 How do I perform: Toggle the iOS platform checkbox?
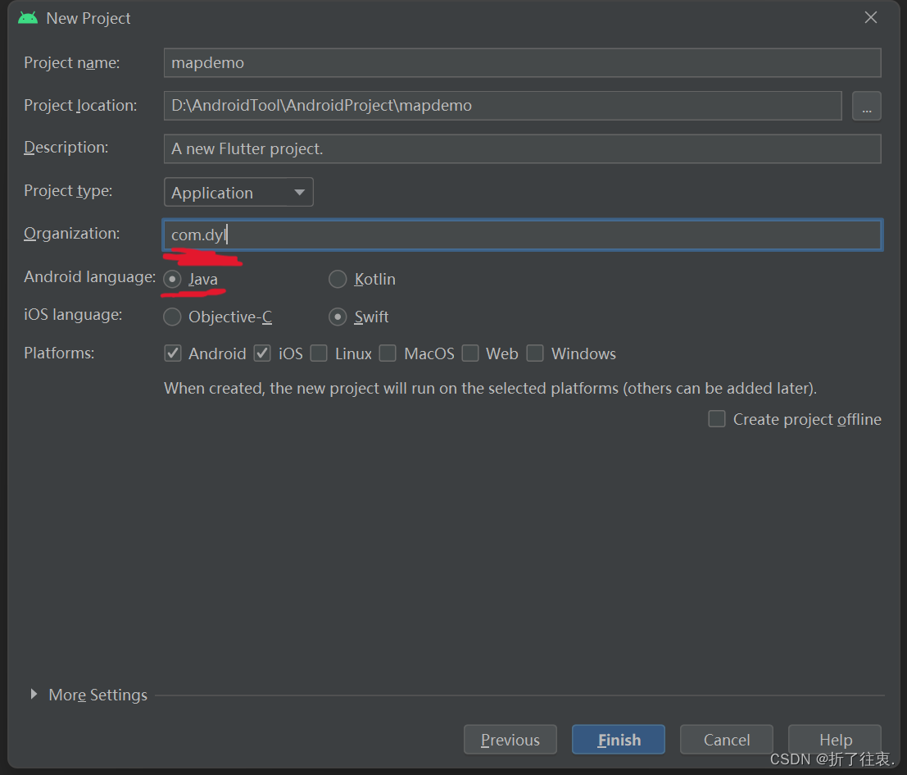click(263, 353)
